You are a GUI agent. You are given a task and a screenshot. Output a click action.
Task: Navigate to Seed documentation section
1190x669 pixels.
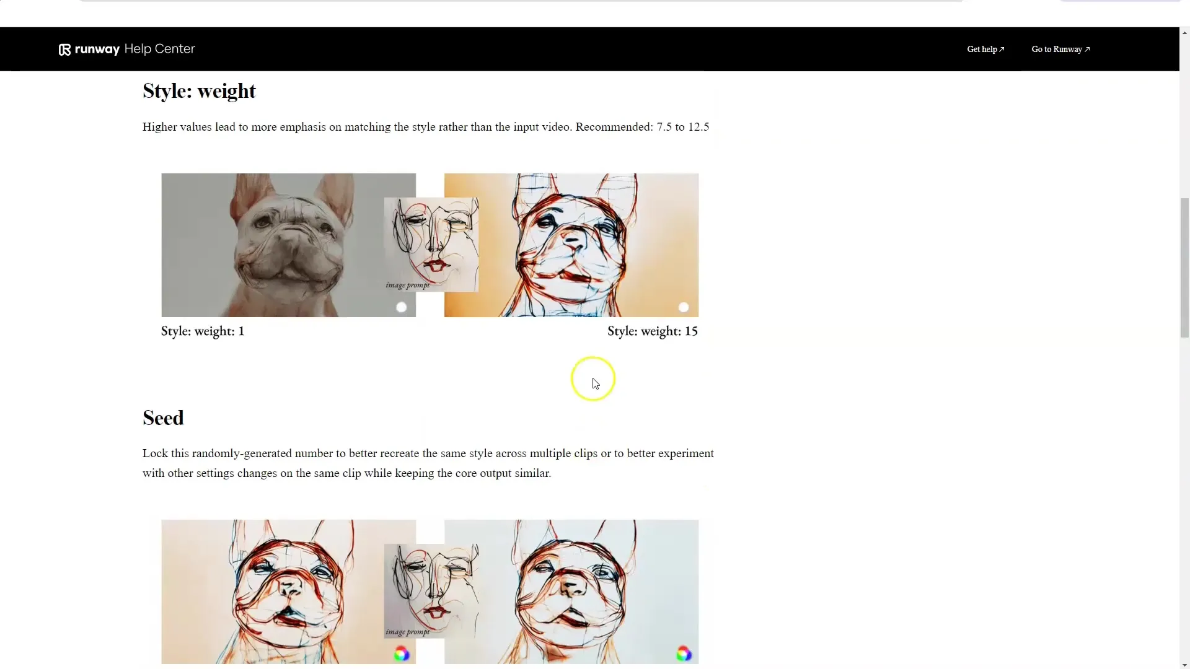click(x=164, y=418)
